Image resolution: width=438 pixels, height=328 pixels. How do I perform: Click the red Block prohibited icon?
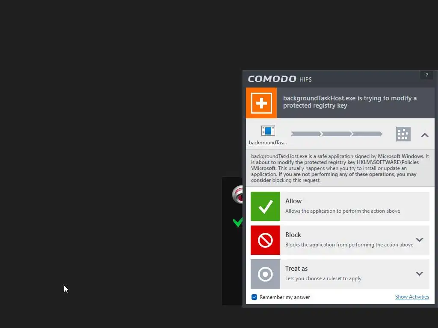[x=265, y=240]
